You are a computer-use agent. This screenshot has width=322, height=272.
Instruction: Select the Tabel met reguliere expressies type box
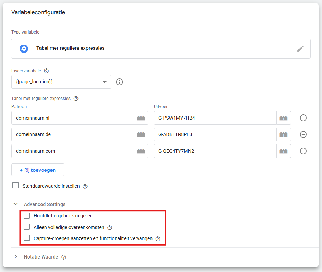[x=160, y=49]
